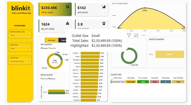Click the Avg Rating people icon

click(x=104, y=23)
